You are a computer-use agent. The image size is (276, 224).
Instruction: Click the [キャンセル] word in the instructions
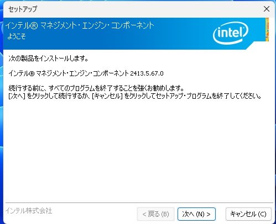coord(107,96)
